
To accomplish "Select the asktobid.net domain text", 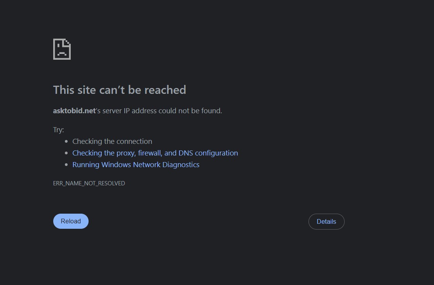I will click(74, 111).
